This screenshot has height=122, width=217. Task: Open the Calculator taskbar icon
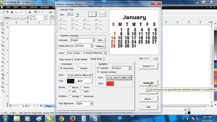(x=84, y=119)
